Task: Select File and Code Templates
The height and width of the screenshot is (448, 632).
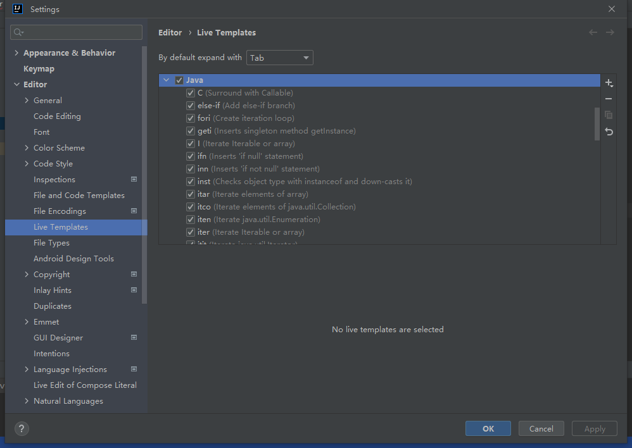Action: tap(79, 195)
